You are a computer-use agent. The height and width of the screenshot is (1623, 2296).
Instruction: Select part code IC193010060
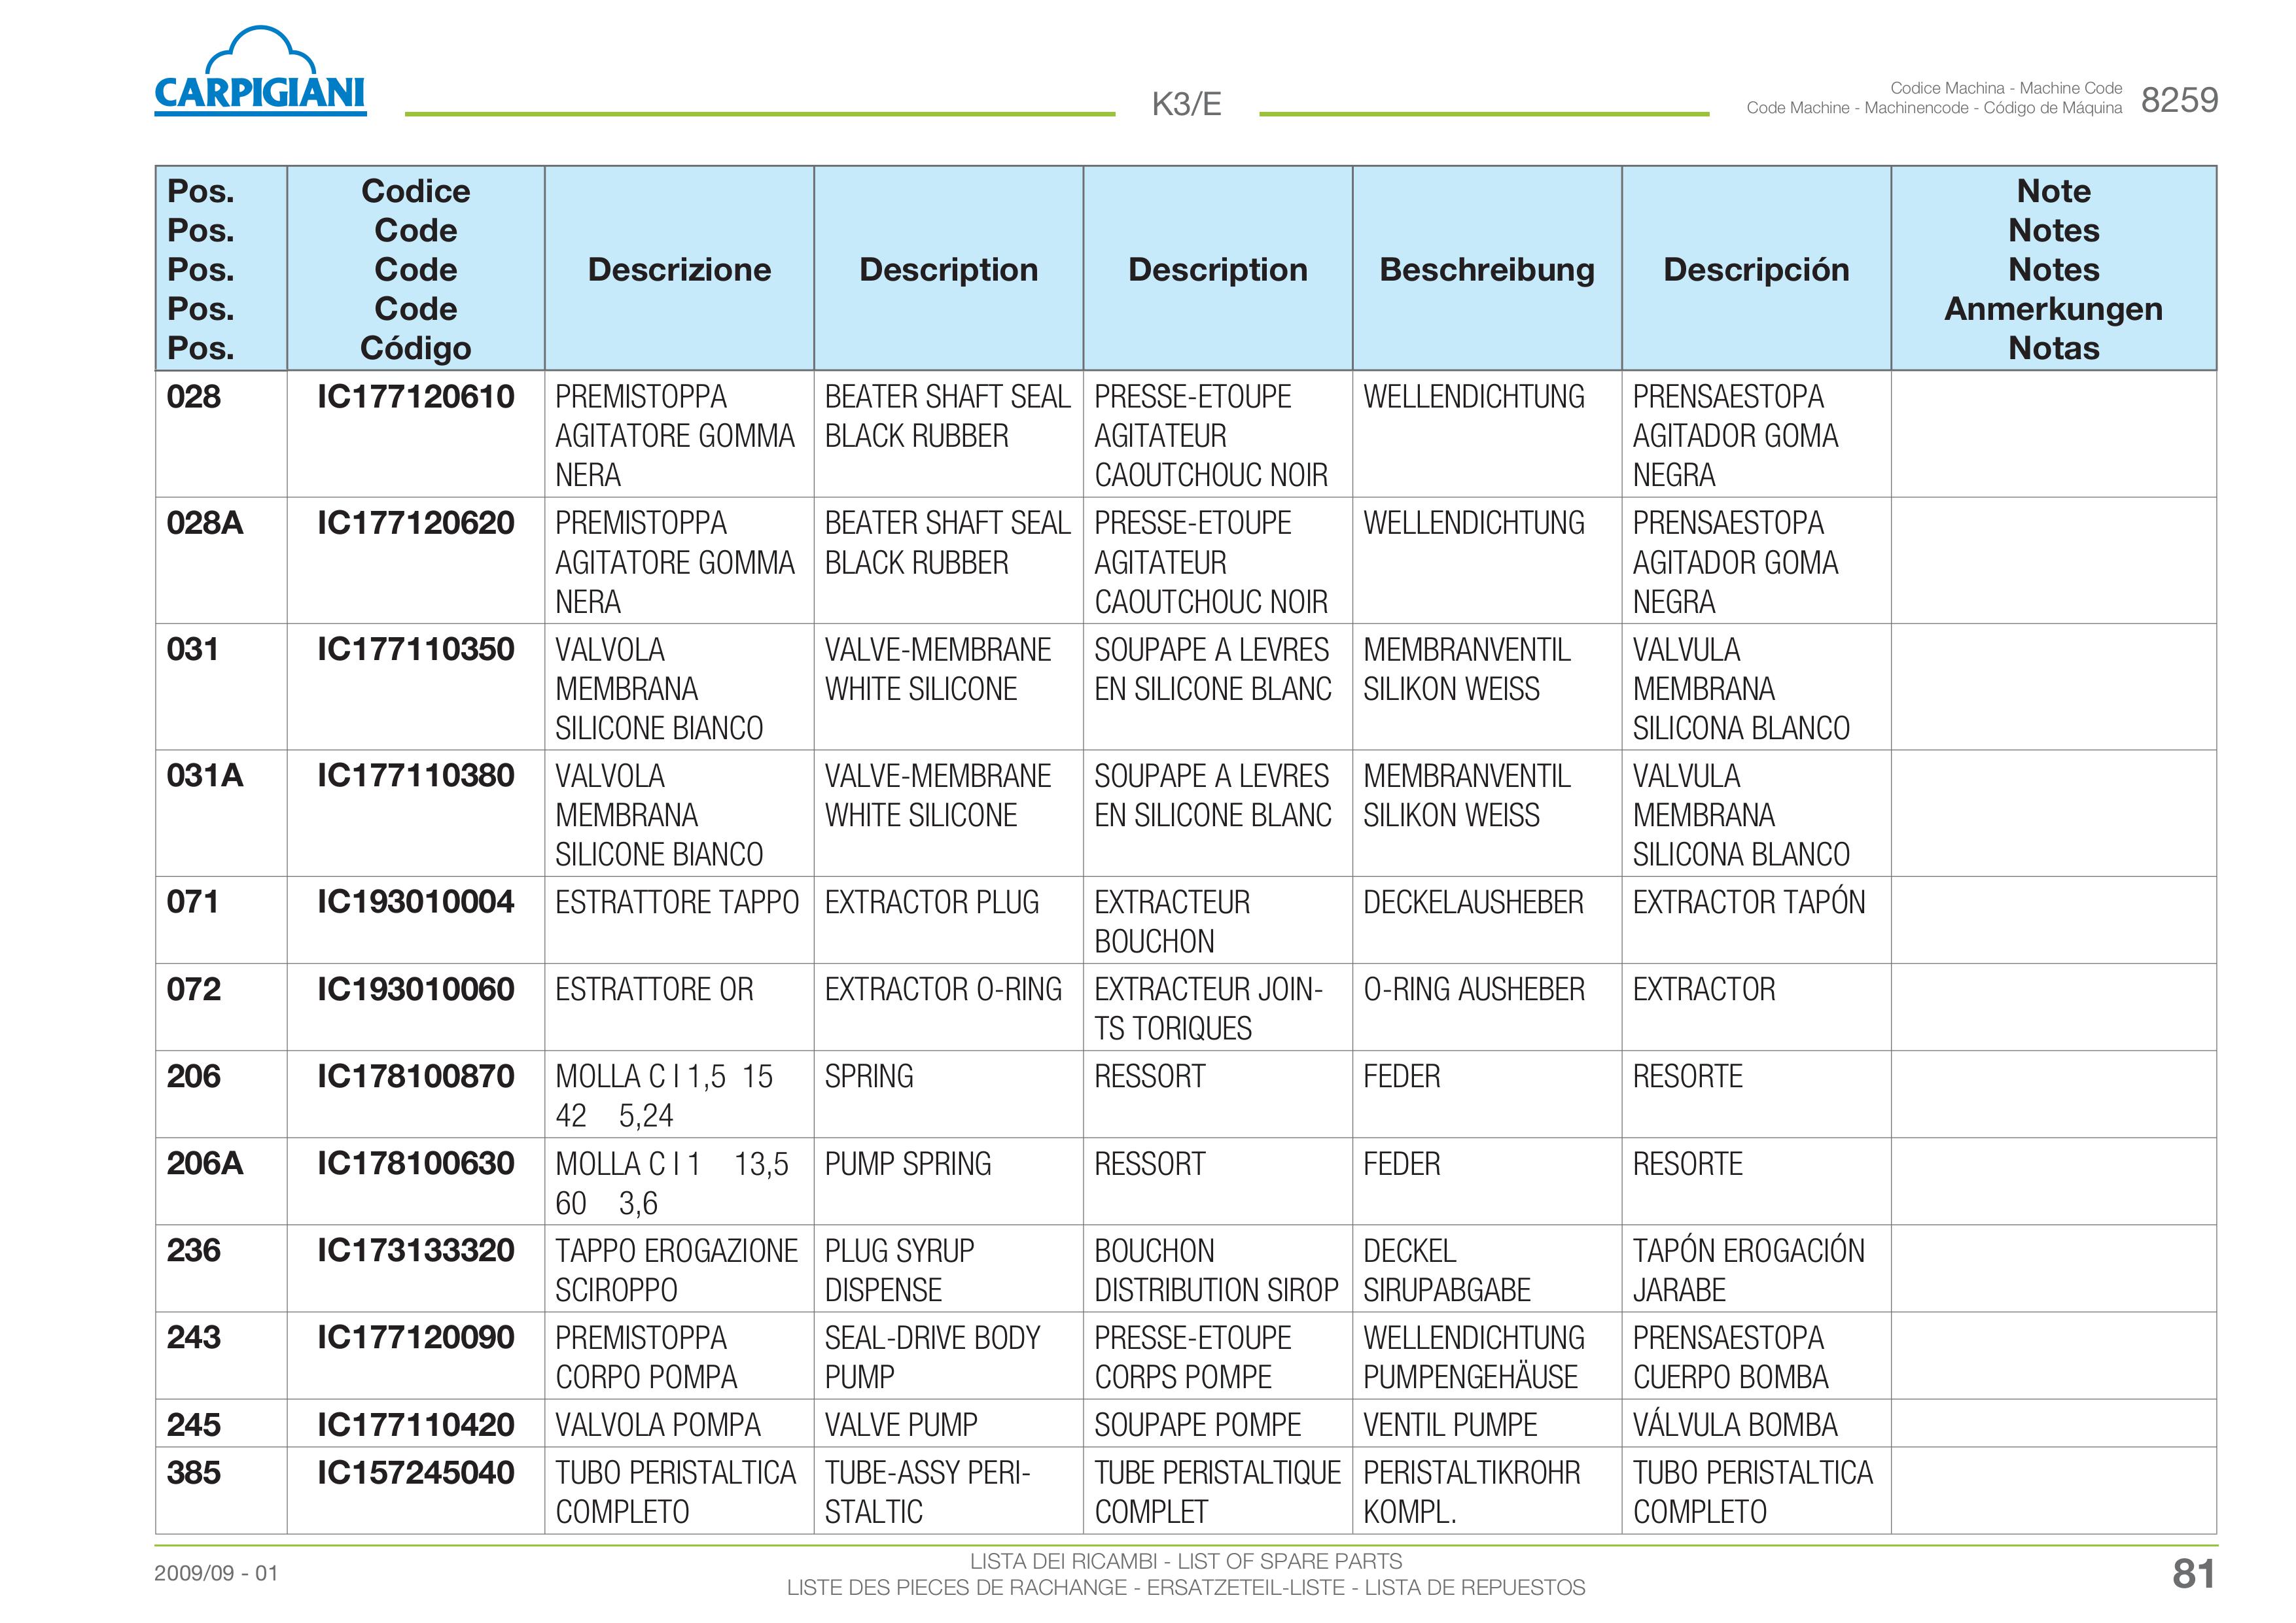click(x=415, y=990)
